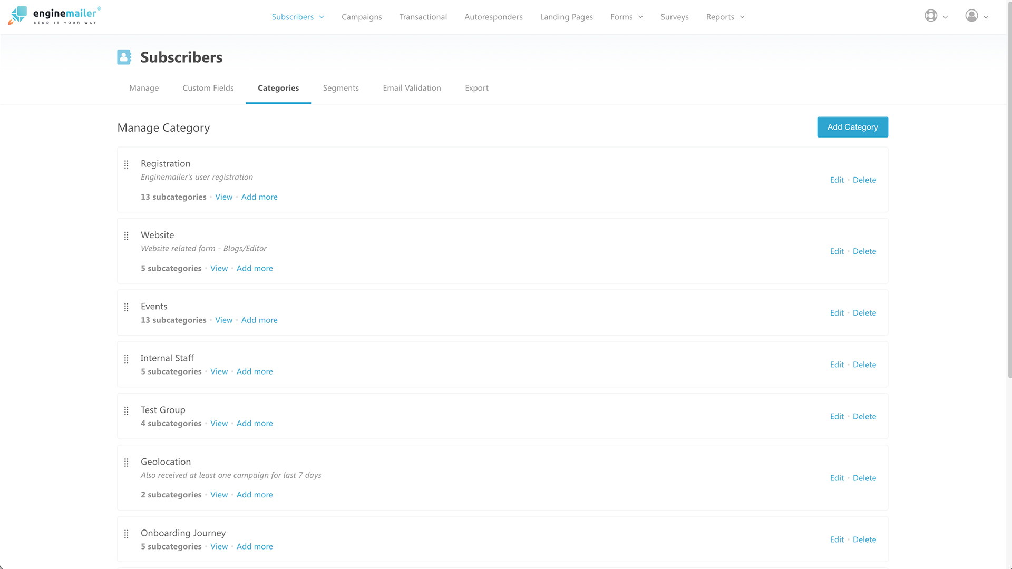This screenshot has height=569, width=1012.
Task: Click the Surveys navigation icon
Action: [674, 17]
